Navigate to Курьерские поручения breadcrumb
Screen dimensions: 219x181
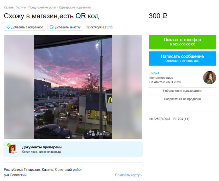pos(75,7)
